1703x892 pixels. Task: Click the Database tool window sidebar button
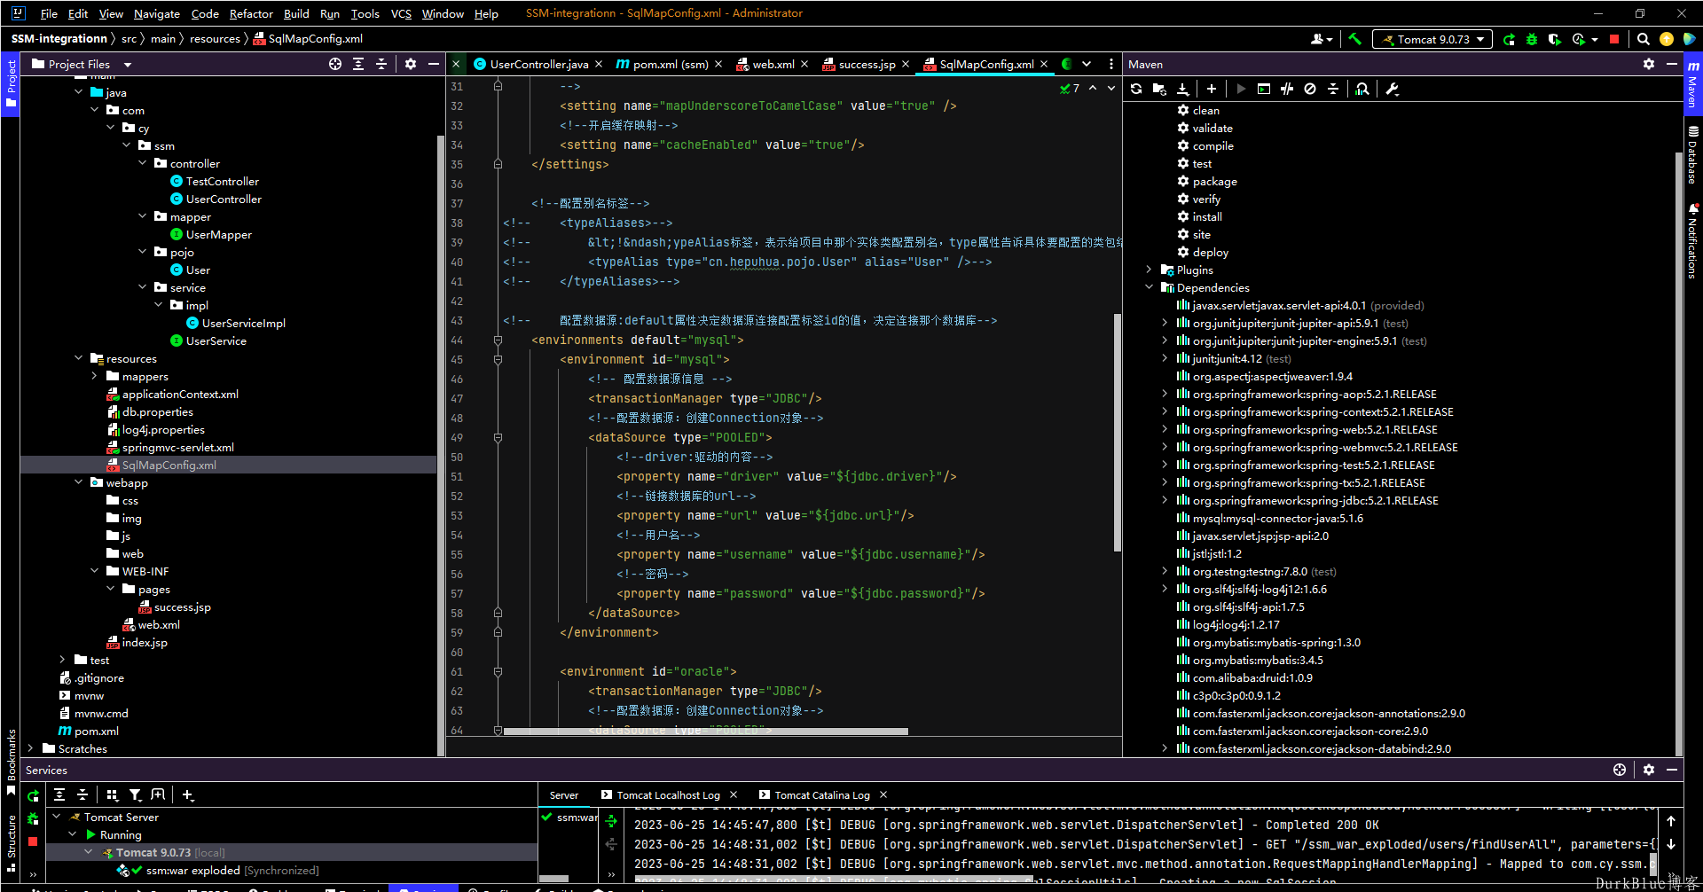1692,154
